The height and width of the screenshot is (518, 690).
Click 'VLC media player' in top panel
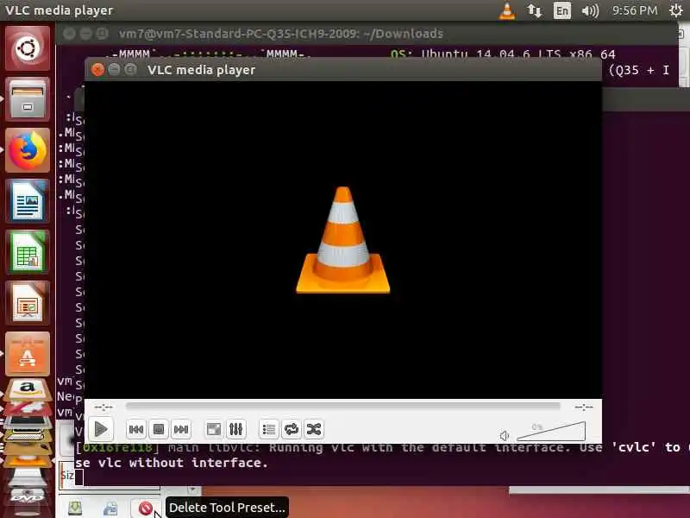pyautogui.click(x=59, y=10)
